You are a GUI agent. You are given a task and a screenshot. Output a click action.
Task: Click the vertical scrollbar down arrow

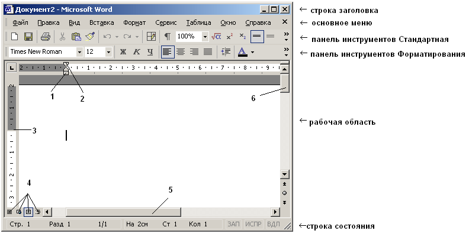pyautogui.click(x=284, y=174)
